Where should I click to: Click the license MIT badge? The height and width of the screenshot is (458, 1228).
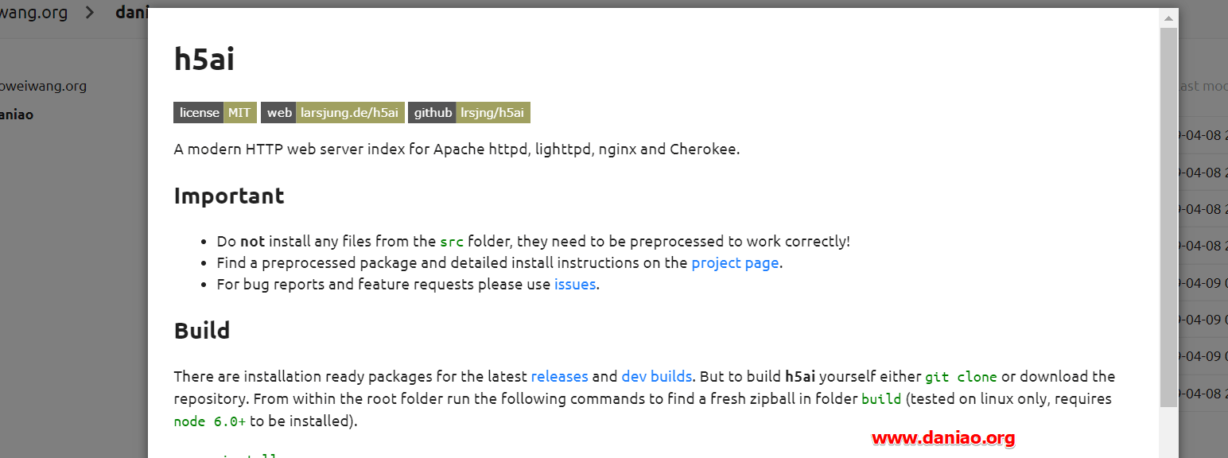215,113
